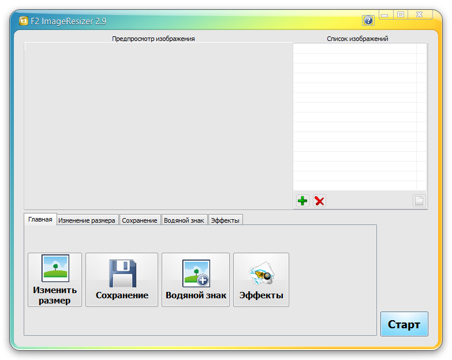This screenshot has width=452, height=360.
Task: Remove image using the red X icon
Action: (x=319, y=201)
